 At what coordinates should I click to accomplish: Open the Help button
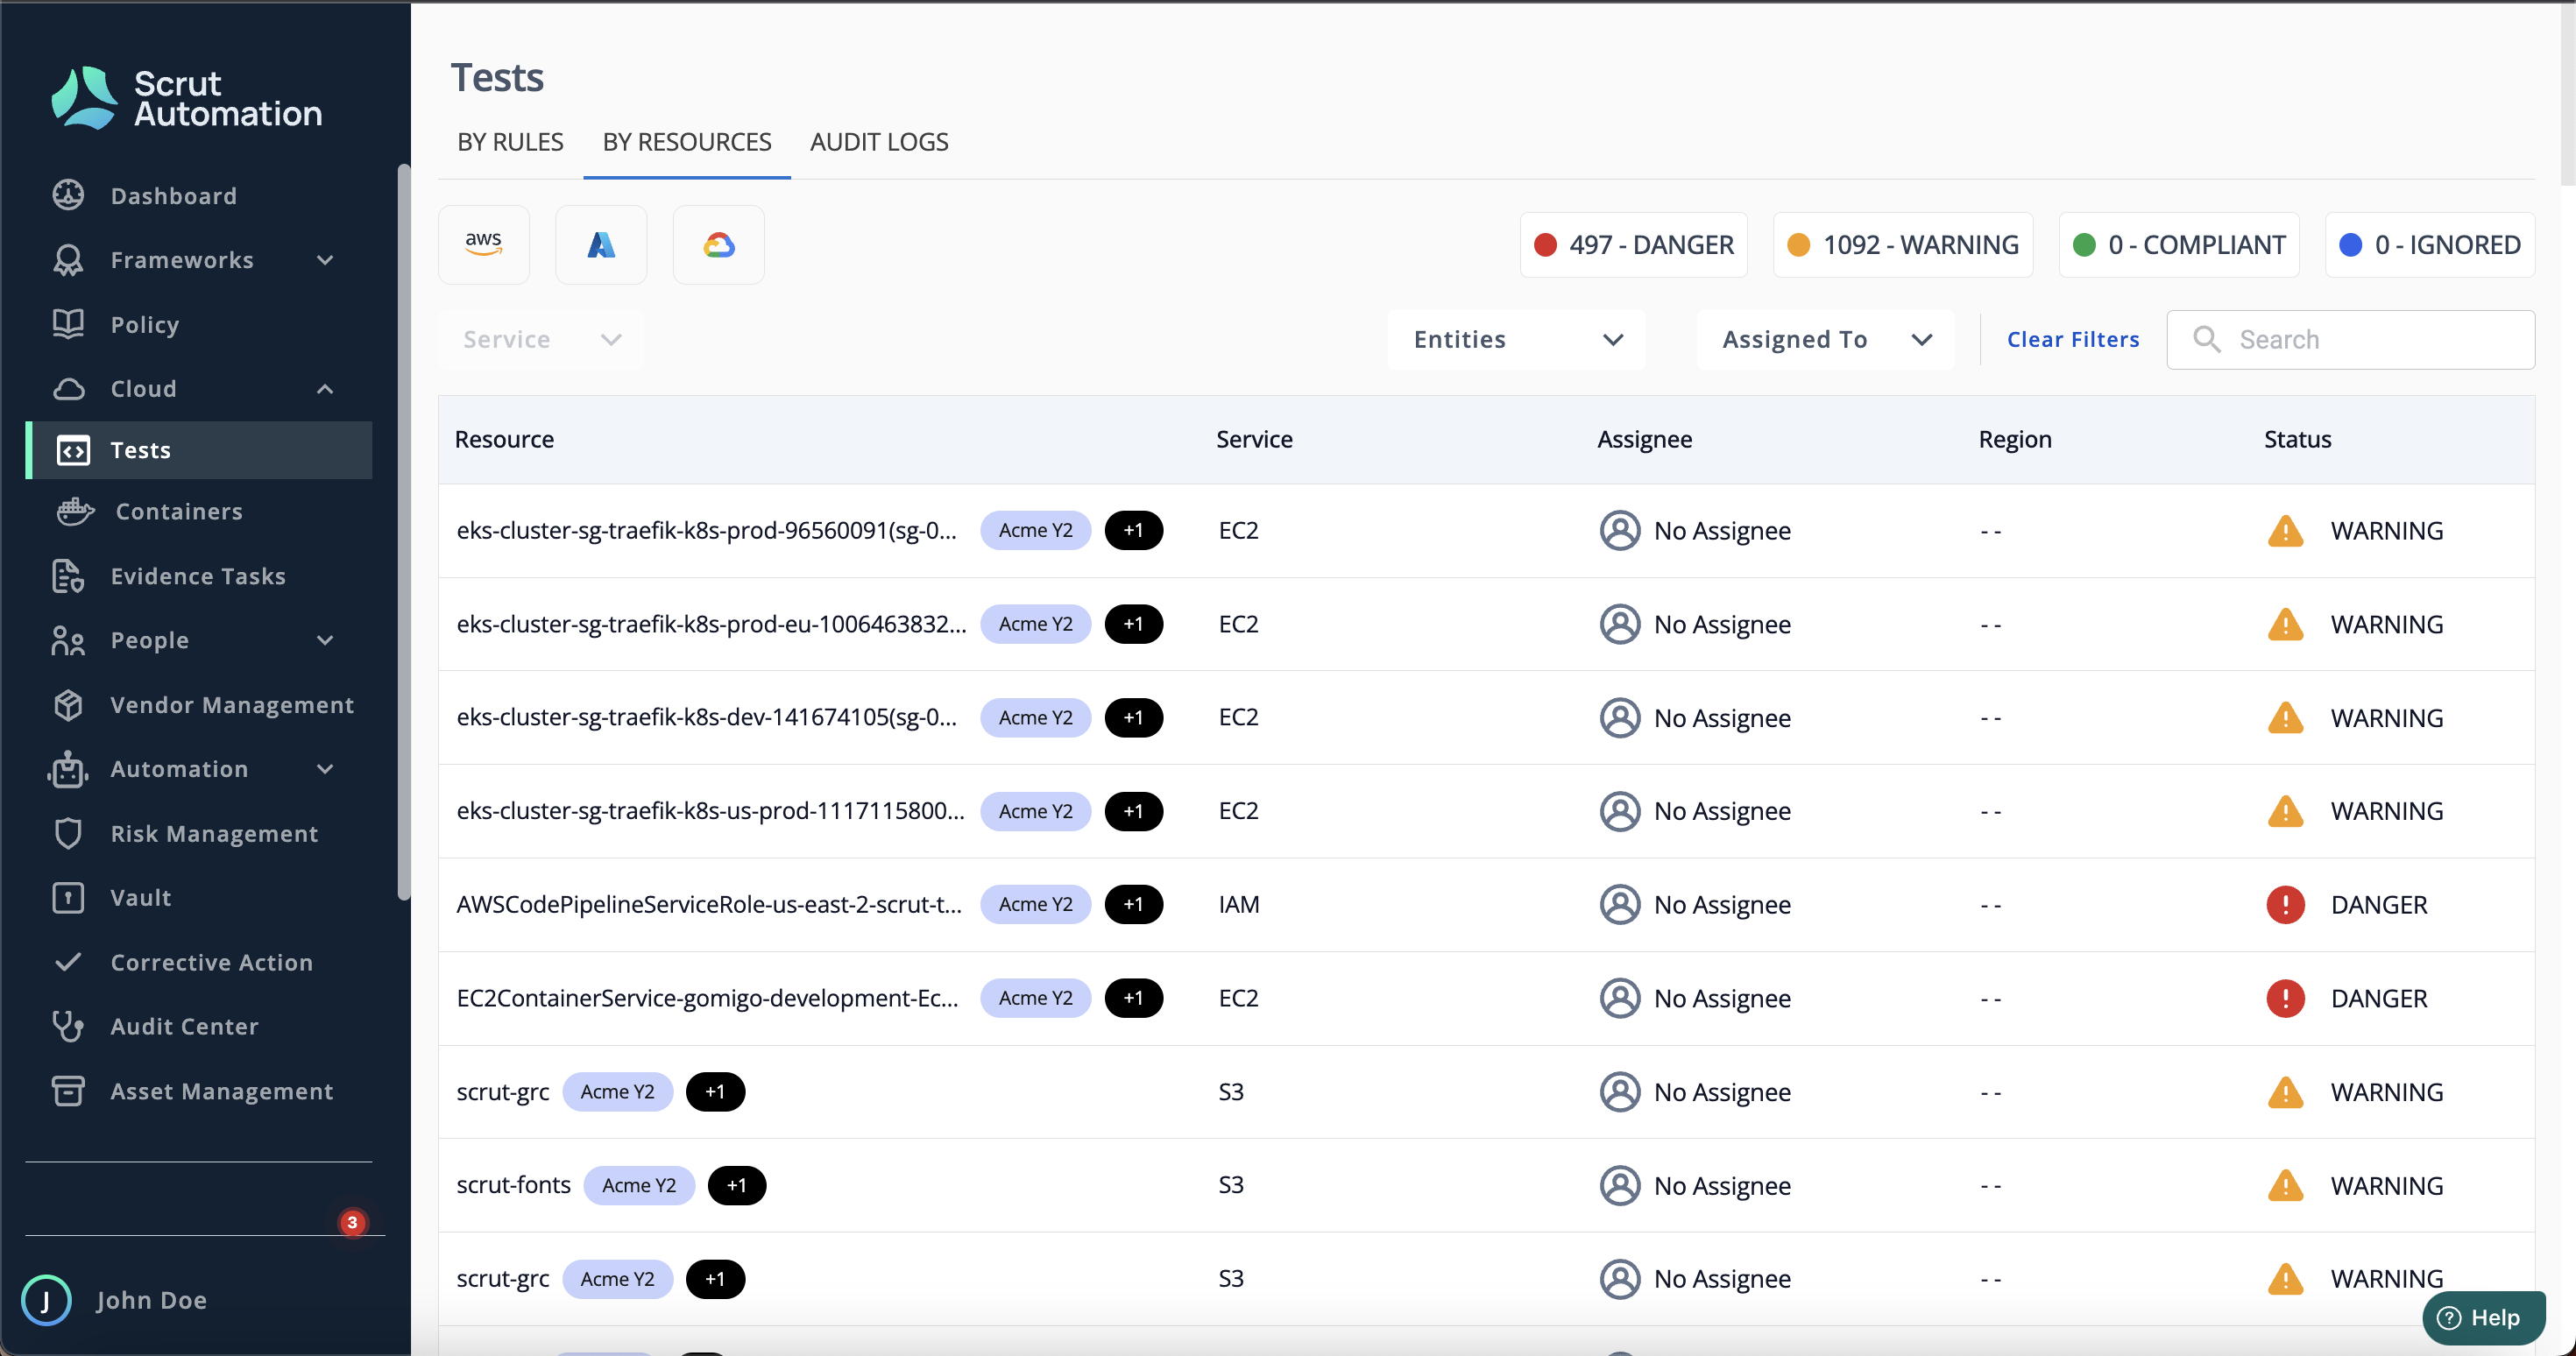pyautogui.click(x=2482, y=1317)
